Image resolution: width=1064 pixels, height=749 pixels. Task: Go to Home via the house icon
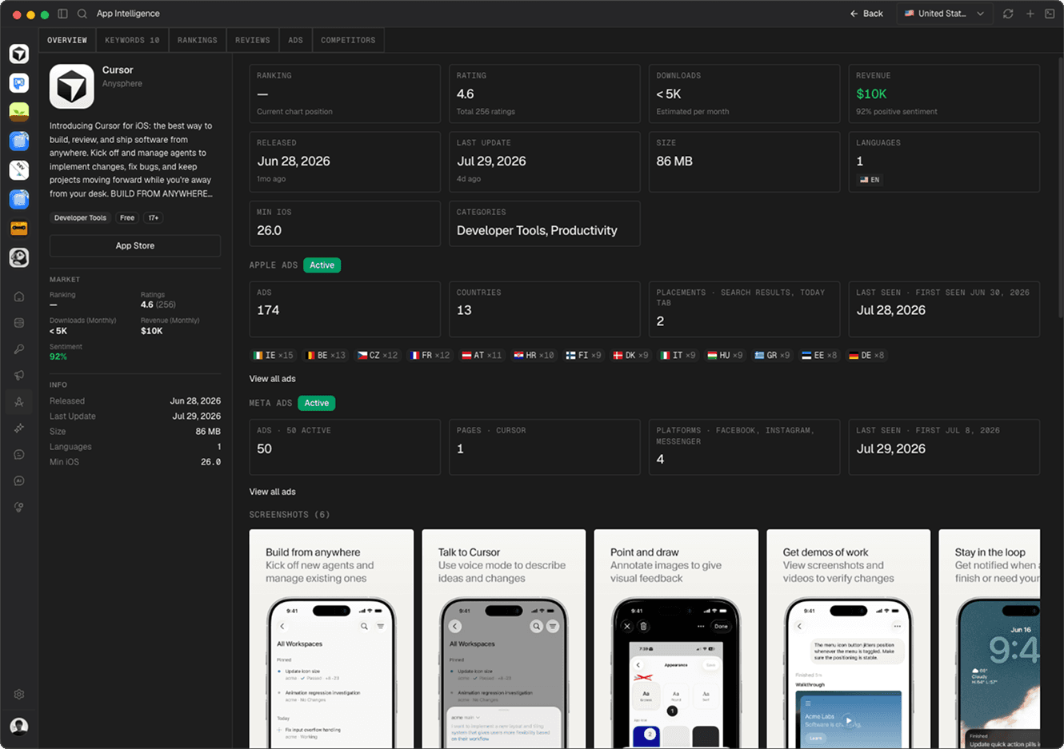pyautogui.click(x=19, y=297)
